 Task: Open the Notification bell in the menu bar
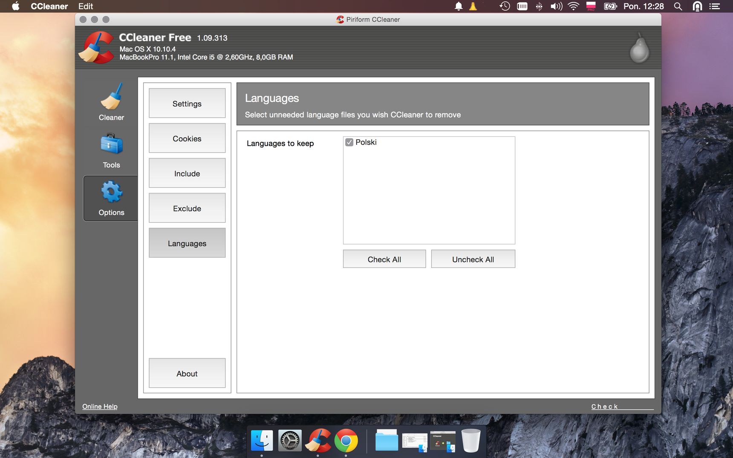tap(459, 6)
